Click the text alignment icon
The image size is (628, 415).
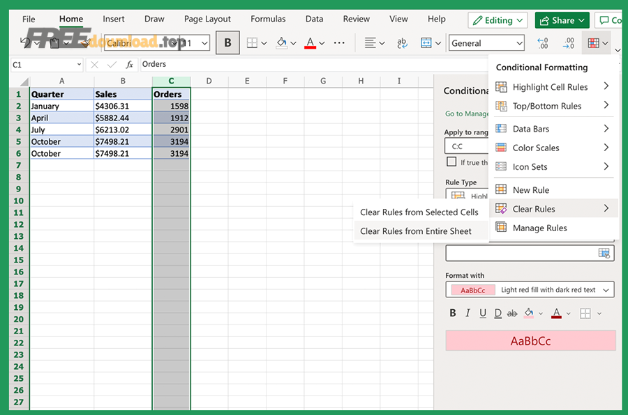370,42
